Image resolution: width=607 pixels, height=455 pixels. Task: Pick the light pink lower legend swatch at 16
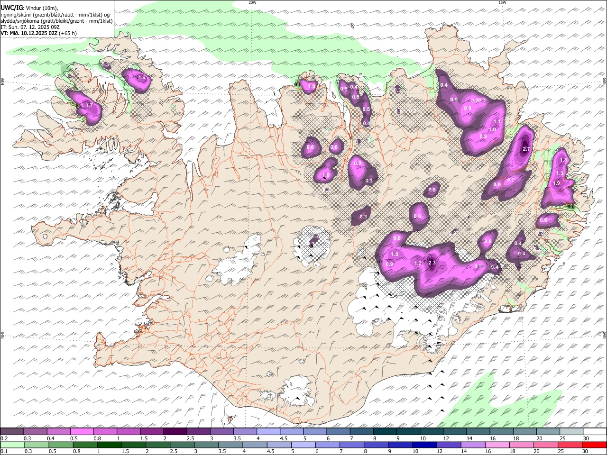click(x=497, y=445)
